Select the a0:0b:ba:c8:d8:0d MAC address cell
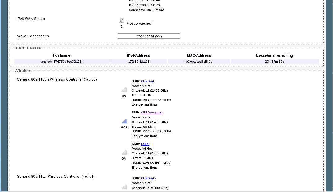333x192 pixels. point(199,62)
